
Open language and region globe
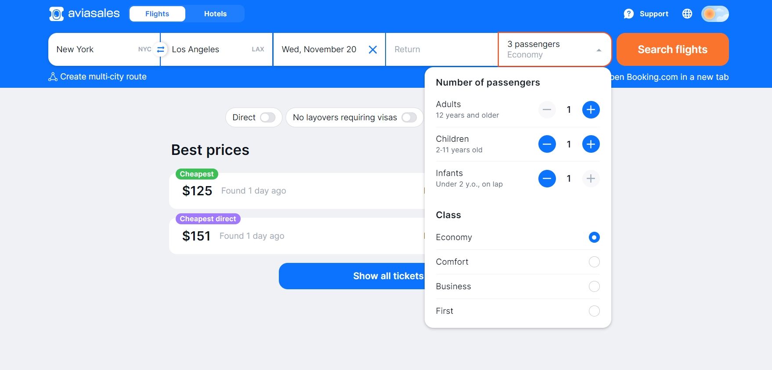[687, 14]
